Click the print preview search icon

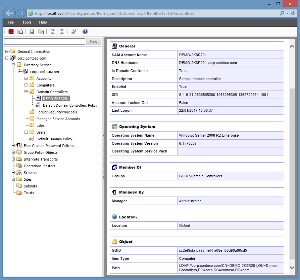[73, 31]
